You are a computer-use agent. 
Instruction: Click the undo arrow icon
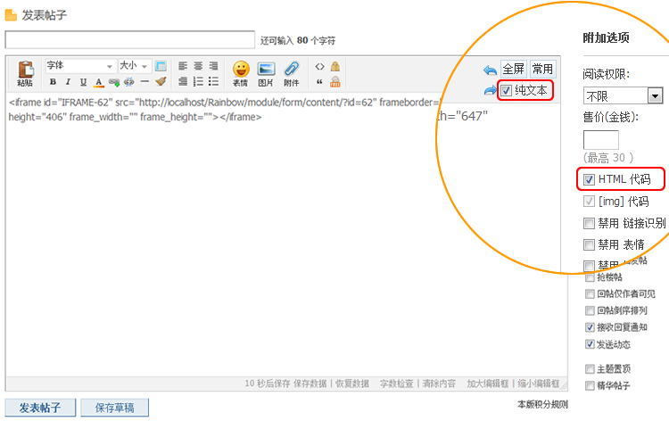point(489,70)
